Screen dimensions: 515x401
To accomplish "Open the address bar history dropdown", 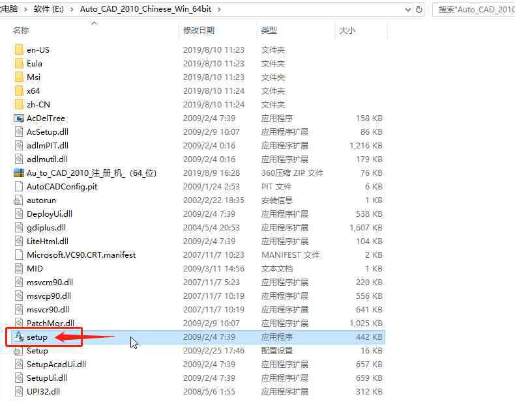I will tap(408, 10).
